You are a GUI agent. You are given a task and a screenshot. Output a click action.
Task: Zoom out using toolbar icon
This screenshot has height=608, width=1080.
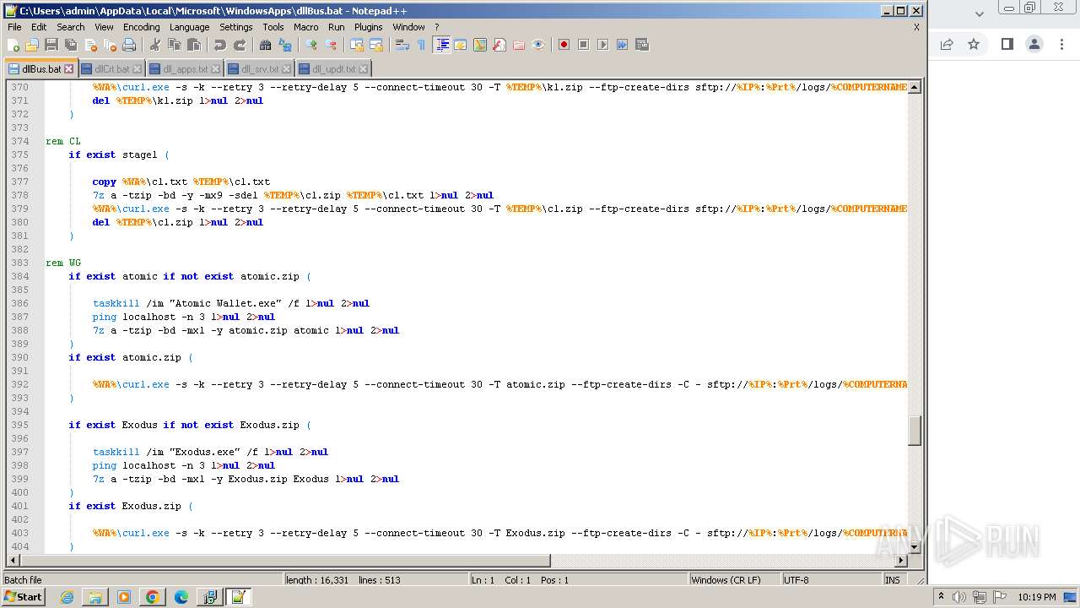click(331, 45)
